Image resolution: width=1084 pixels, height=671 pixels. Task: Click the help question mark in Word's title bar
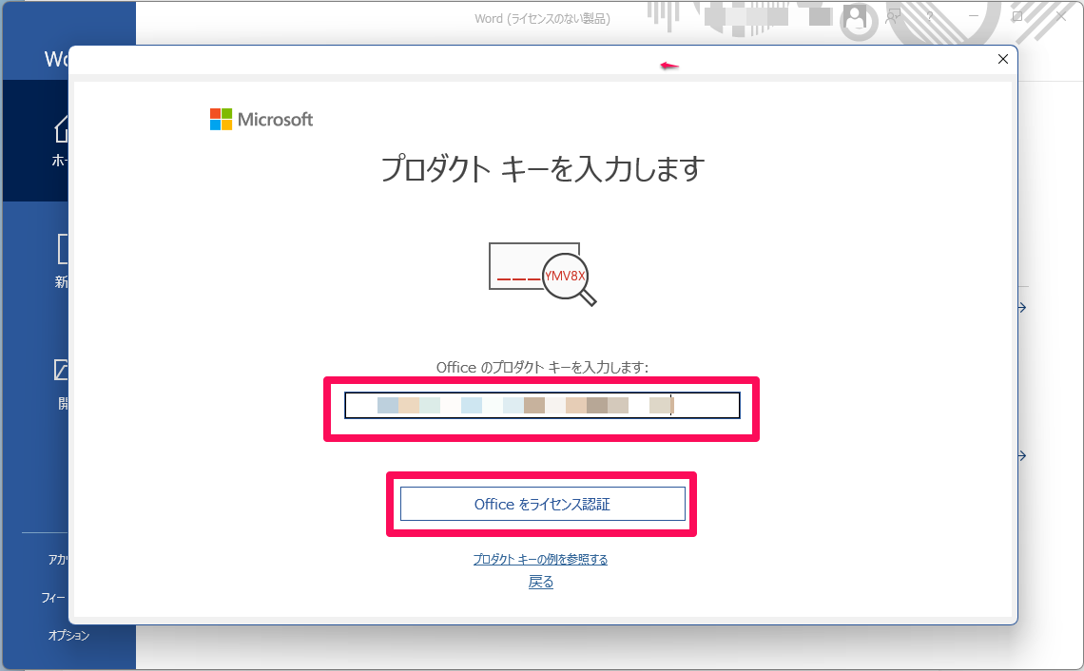coord(930,16)
